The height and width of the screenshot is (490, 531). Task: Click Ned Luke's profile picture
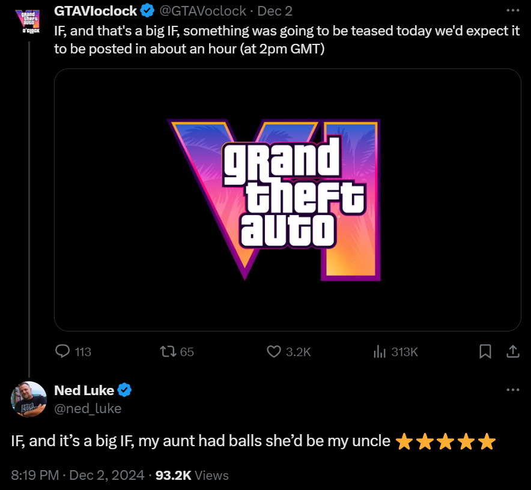point(28,399)
